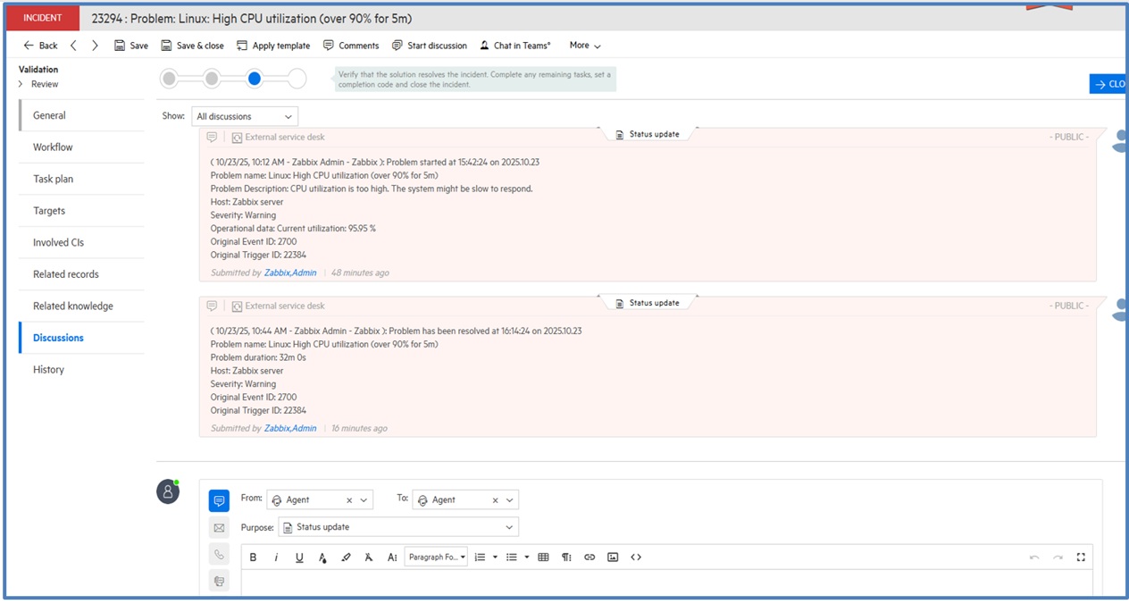Go to previous record chevron
This screenshot has height=604, width=1129.
[x=73, y=46]
